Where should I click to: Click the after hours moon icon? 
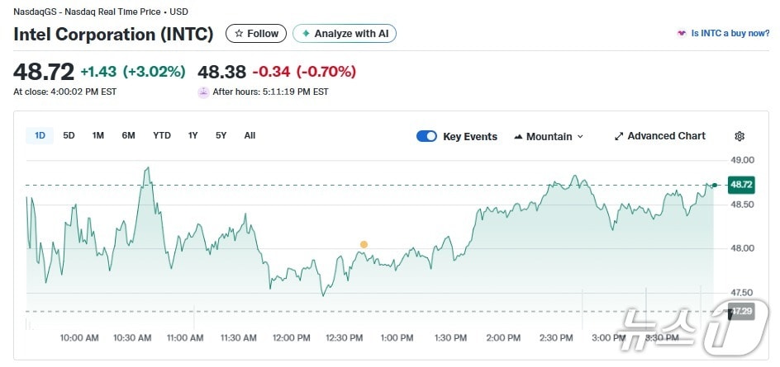203,92
